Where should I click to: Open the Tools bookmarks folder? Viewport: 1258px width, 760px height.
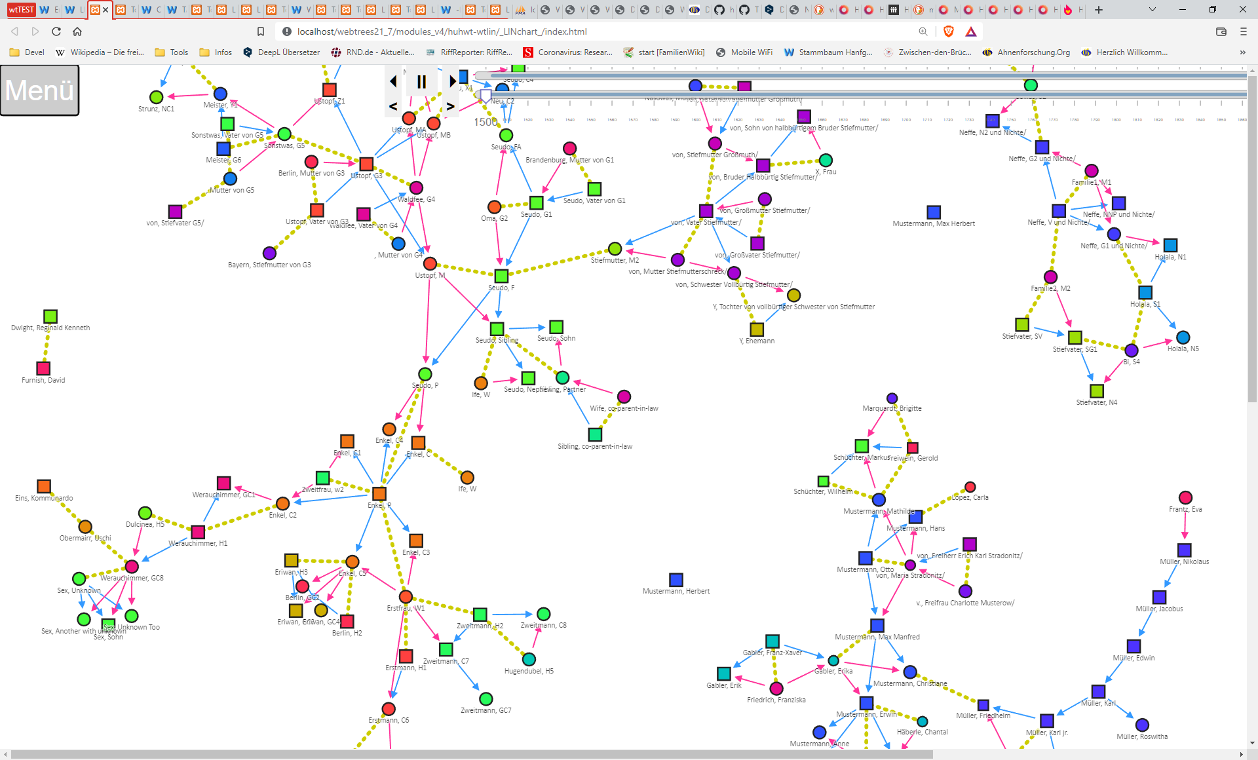[172, 52]
